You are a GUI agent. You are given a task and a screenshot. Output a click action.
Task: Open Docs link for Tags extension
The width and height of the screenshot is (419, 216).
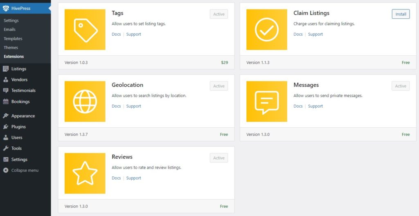coord(116,34)
